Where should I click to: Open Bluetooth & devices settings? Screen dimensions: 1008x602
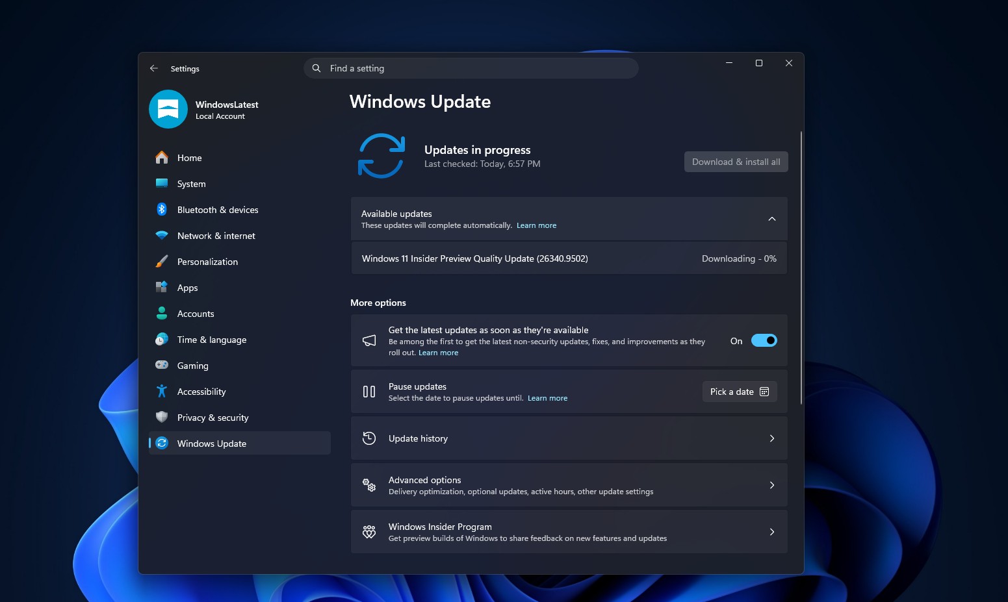coord(240,210)
